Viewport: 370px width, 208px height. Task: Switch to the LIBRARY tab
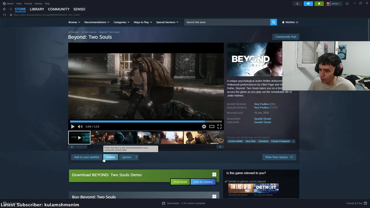37,9
